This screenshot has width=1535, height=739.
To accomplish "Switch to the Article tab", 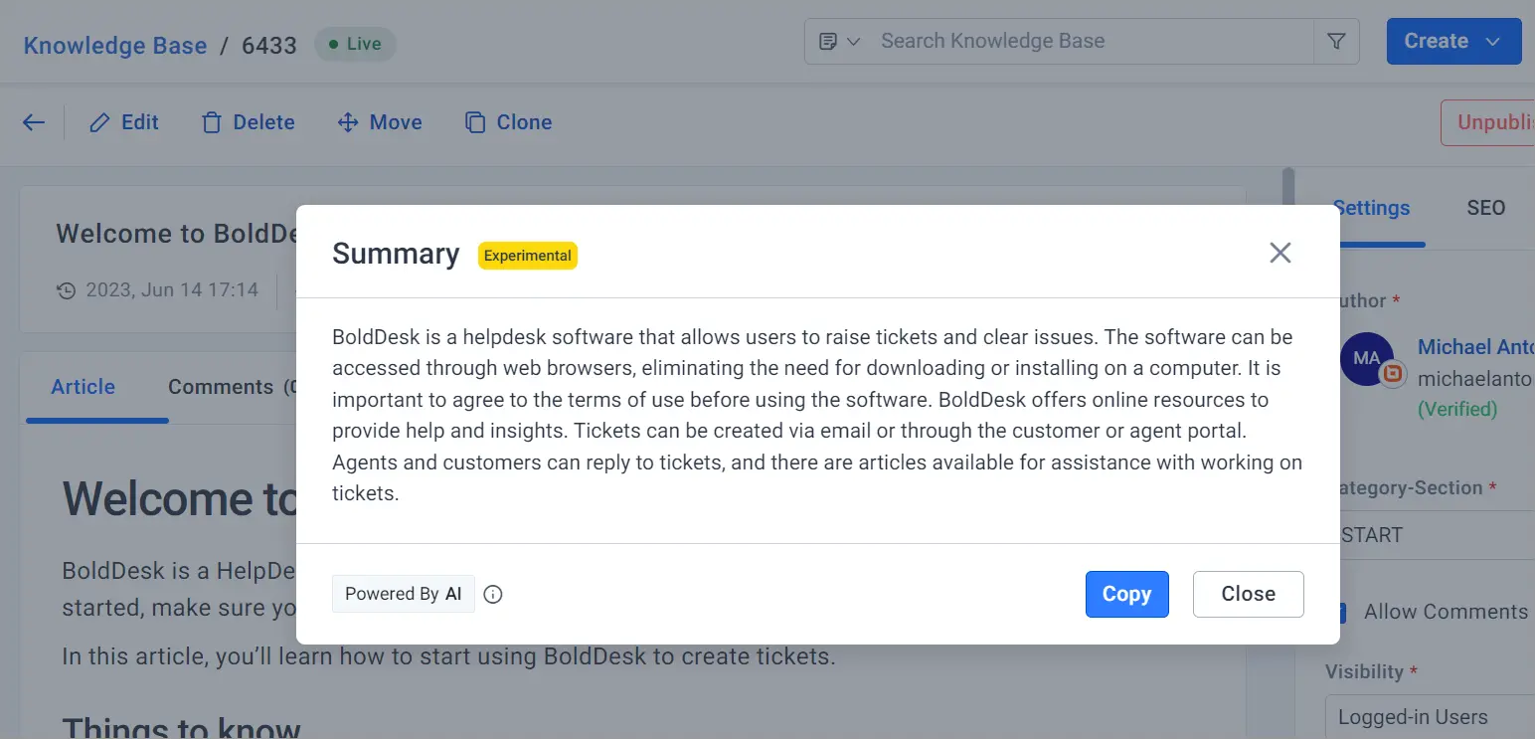I will click(84, 387).
